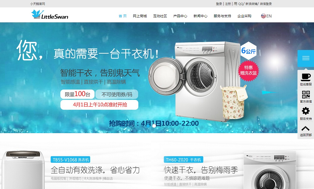
Task: Open the 服务与支持 navigation item
Action: pyautogui.click(x=222, y=16)
